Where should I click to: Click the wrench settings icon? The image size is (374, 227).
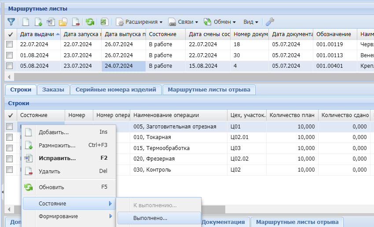coord(270,22)
